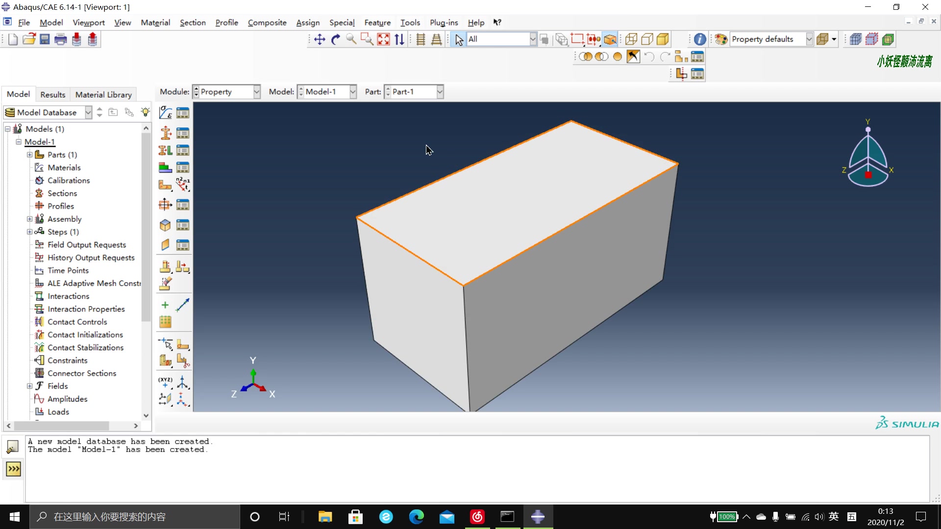Switch to the Results tab
This screenshot has width=941, height=529.
tap(52, 95)
